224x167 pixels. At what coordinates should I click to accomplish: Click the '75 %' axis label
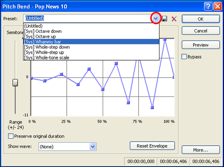(x=137, y=121)
